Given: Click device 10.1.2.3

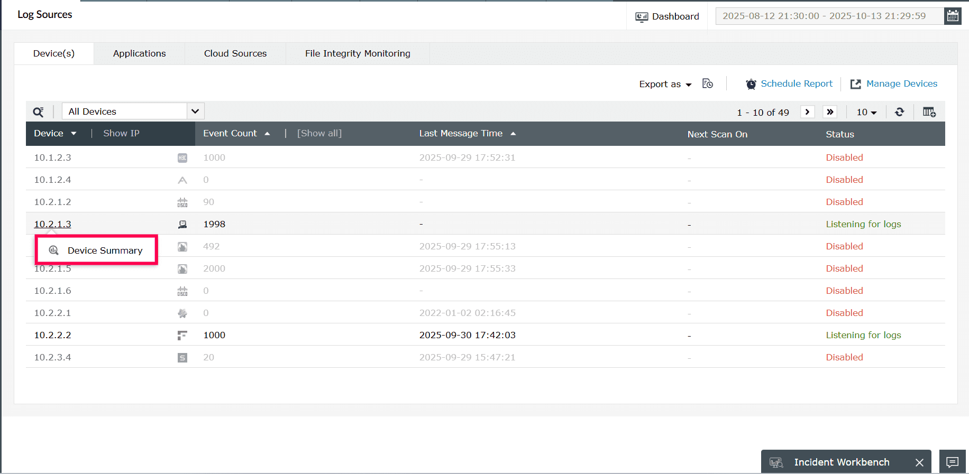Looking at the screenshot, I should [52, 157].
